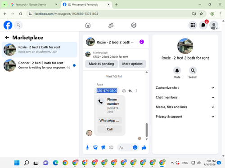225x168 pixels.
Task: Go back using the Marketplace arrow
Action: click(x=7, y=38)
